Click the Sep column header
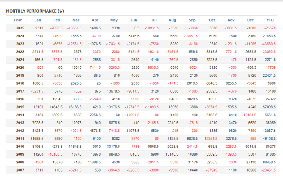Viewport: 283px width, 176px height. click(x=192, y=20)
